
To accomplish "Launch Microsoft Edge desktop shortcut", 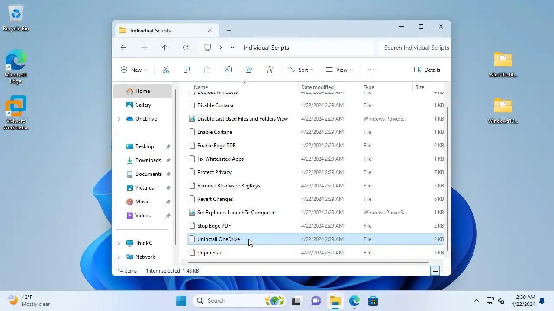I will (16, 67).
